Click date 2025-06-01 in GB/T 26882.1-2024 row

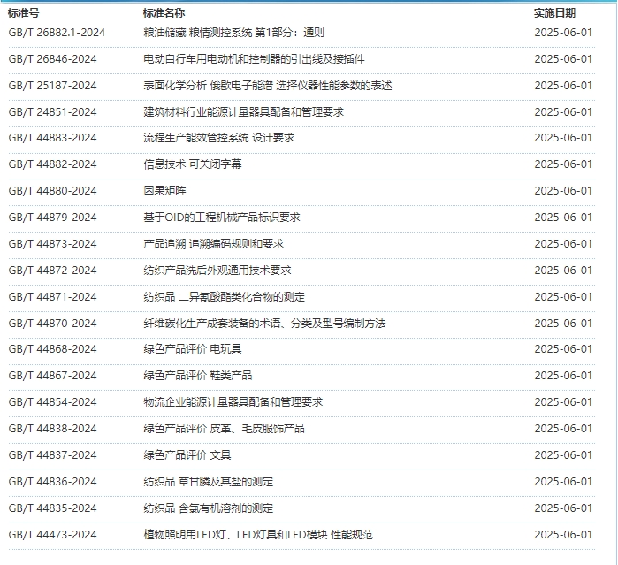pyautogui.click(x=563, y=33)
